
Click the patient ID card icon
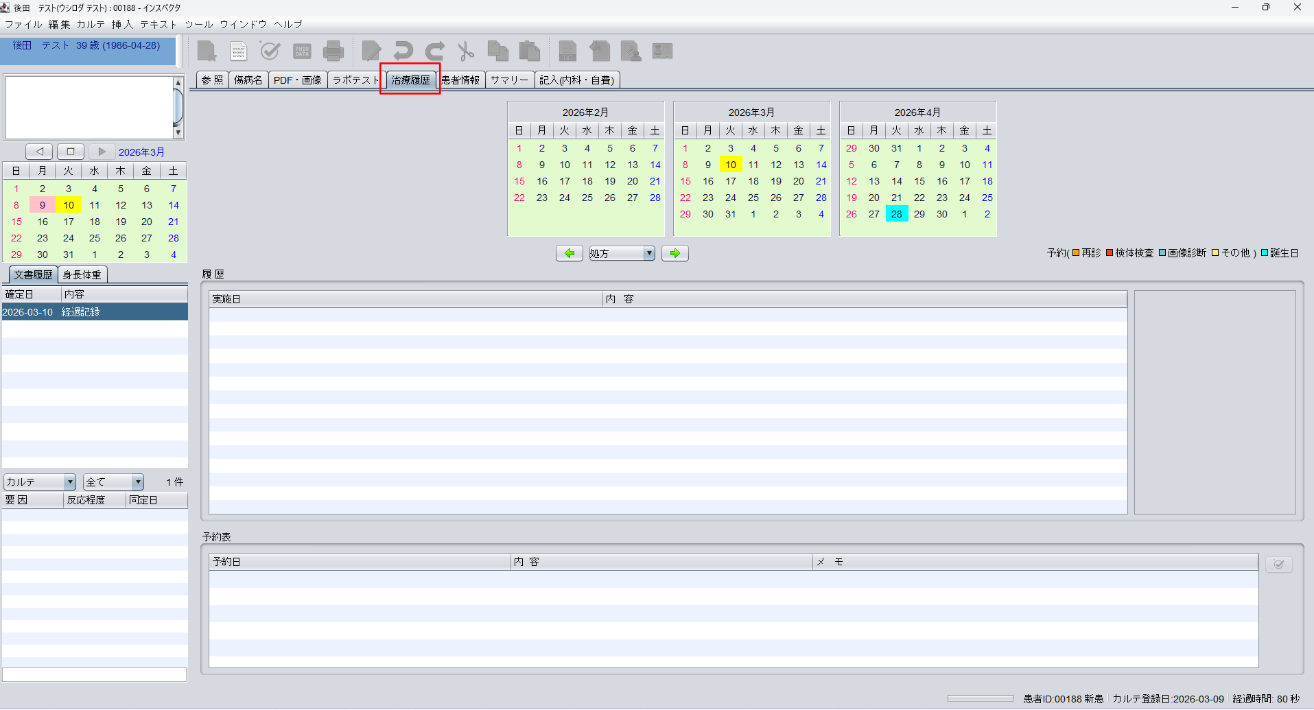662,51
